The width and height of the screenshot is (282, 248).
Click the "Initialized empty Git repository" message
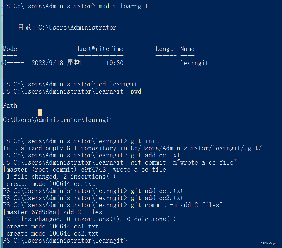click(x=132, y=148)
